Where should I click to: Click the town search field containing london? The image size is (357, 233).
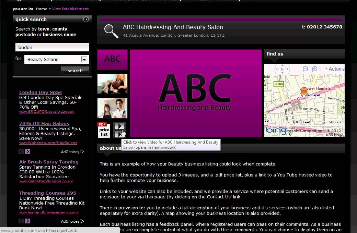coord(53,47)
